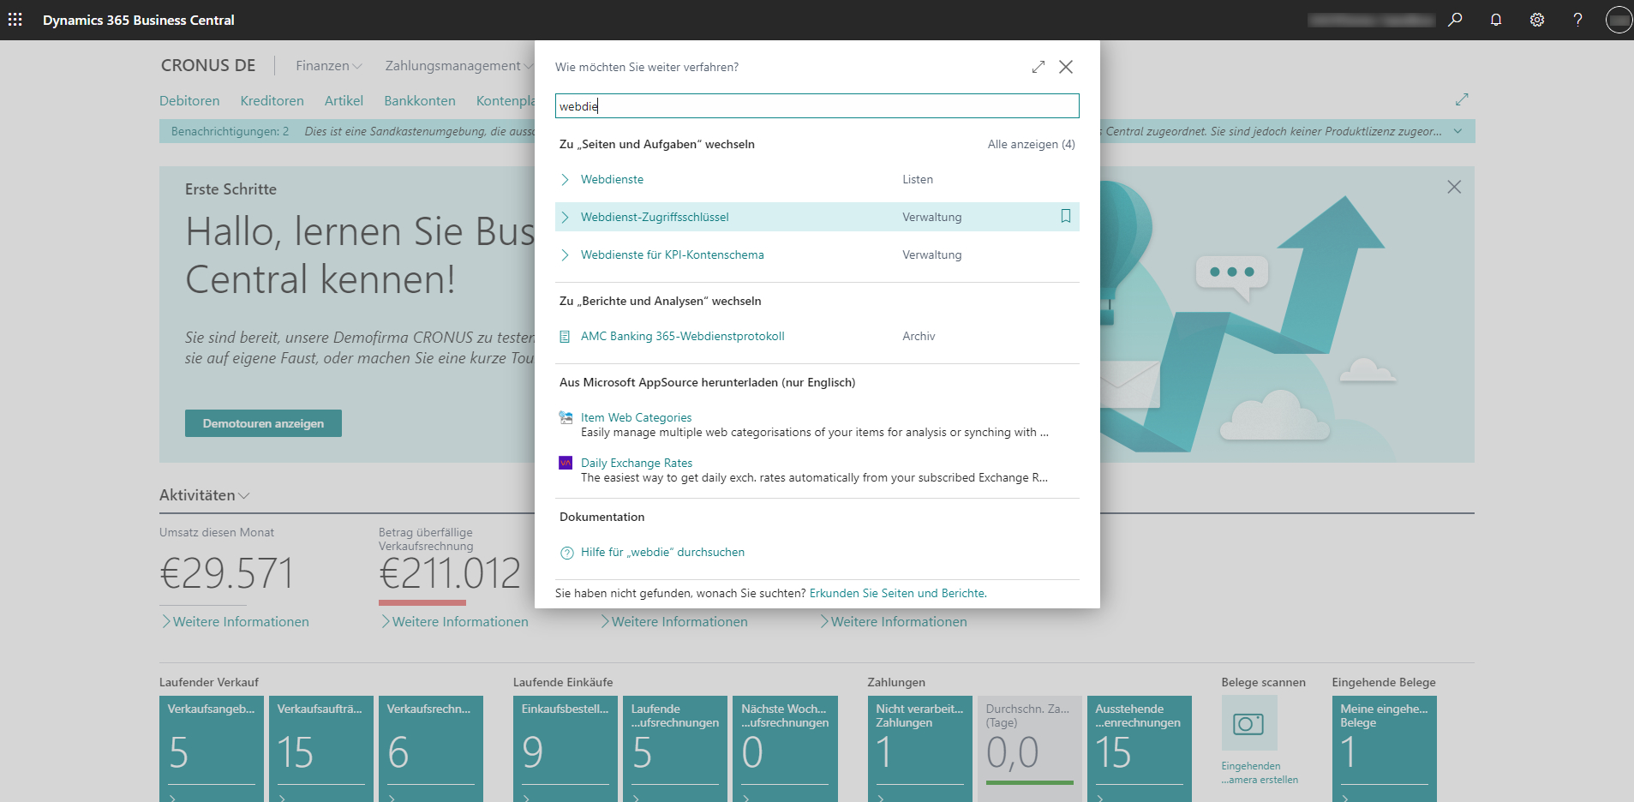Open the Zahlungsmanagement dropdown menu
1634x802 pixels.
458,66
